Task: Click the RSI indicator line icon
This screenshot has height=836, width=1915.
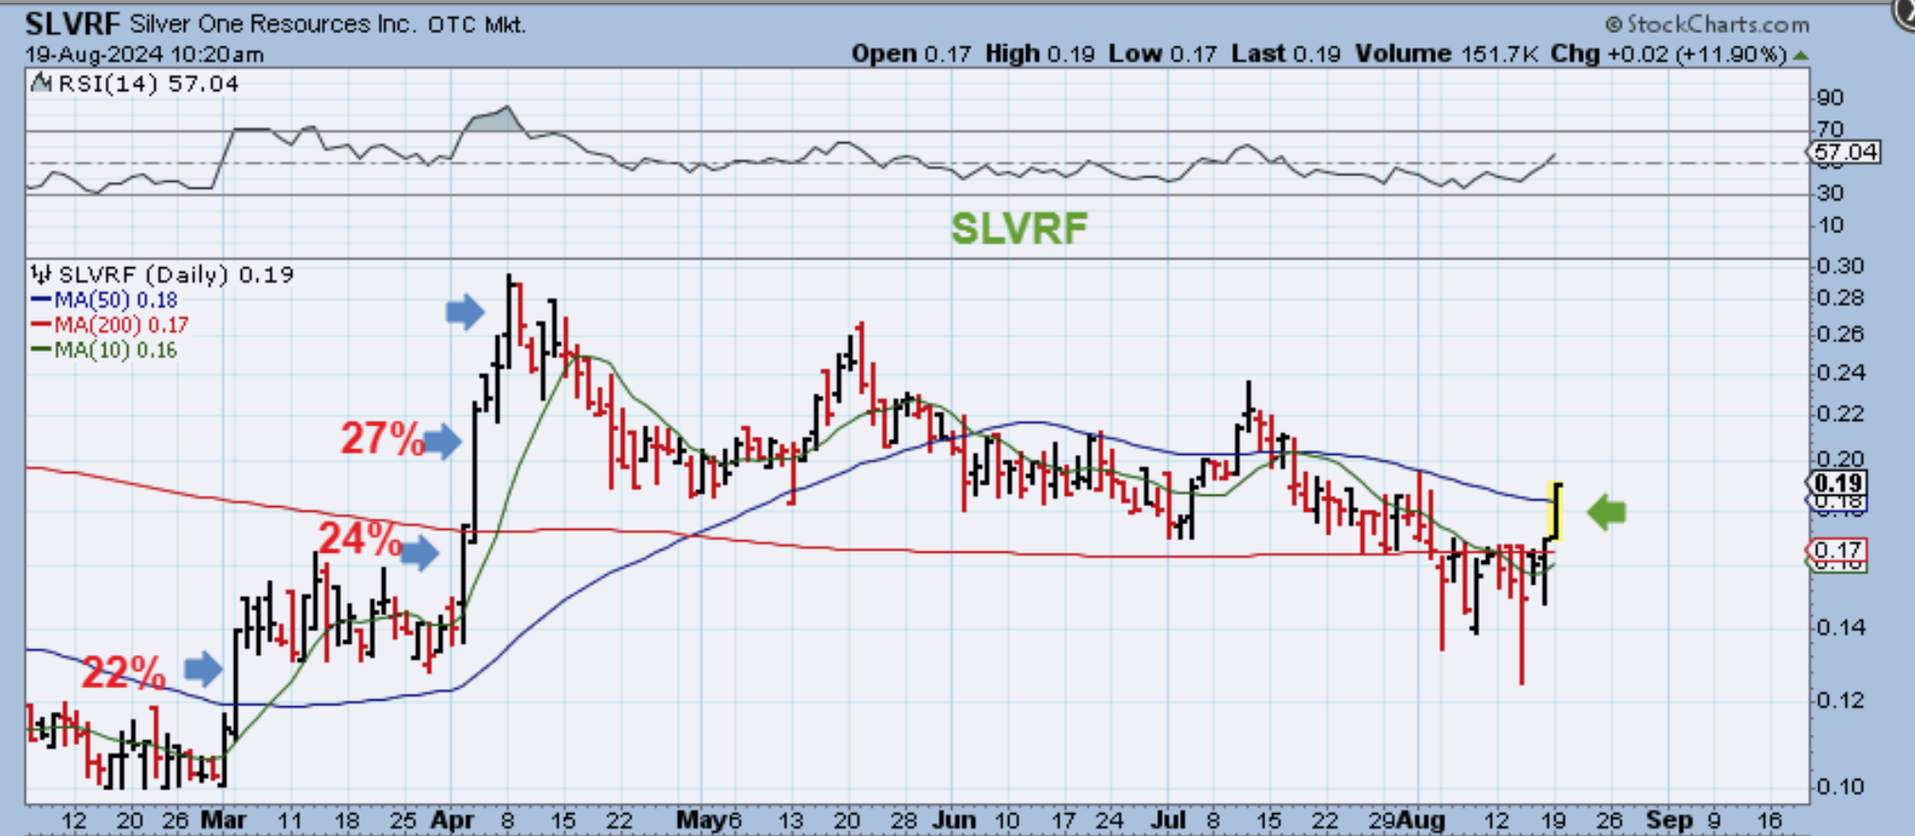Action: 41,83
